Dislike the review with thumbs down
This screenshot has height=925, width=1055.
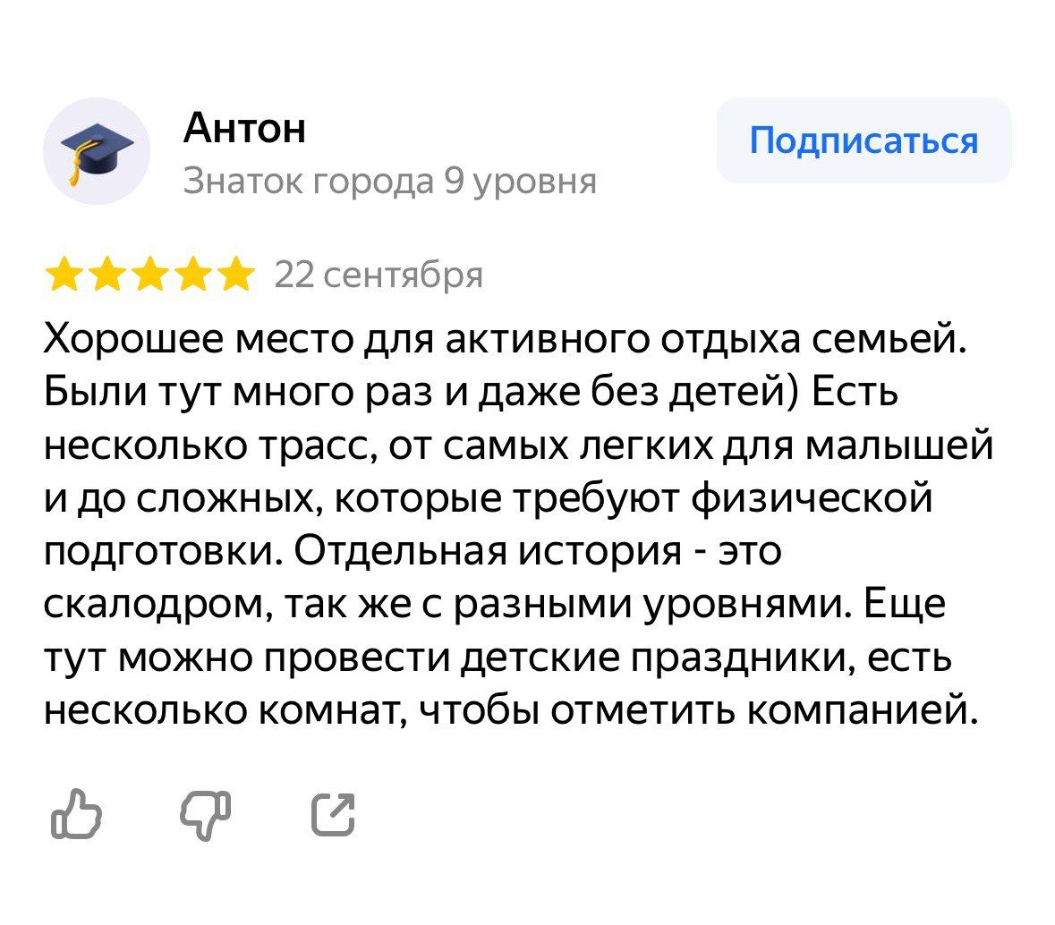(205, 814)
